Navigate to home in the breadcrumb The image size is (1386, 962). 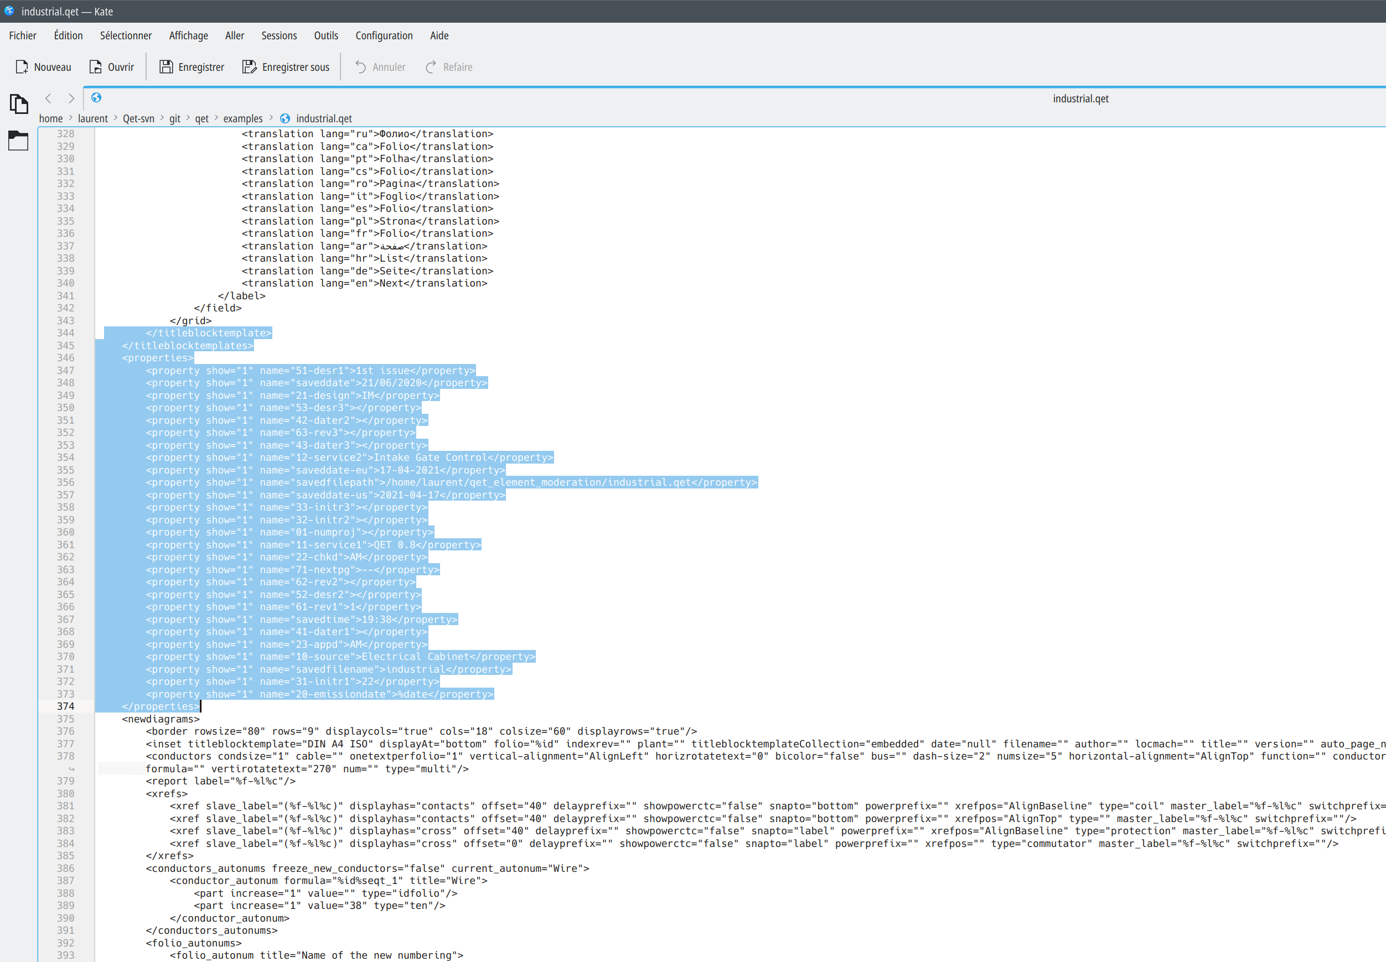[x=51, y=119]
